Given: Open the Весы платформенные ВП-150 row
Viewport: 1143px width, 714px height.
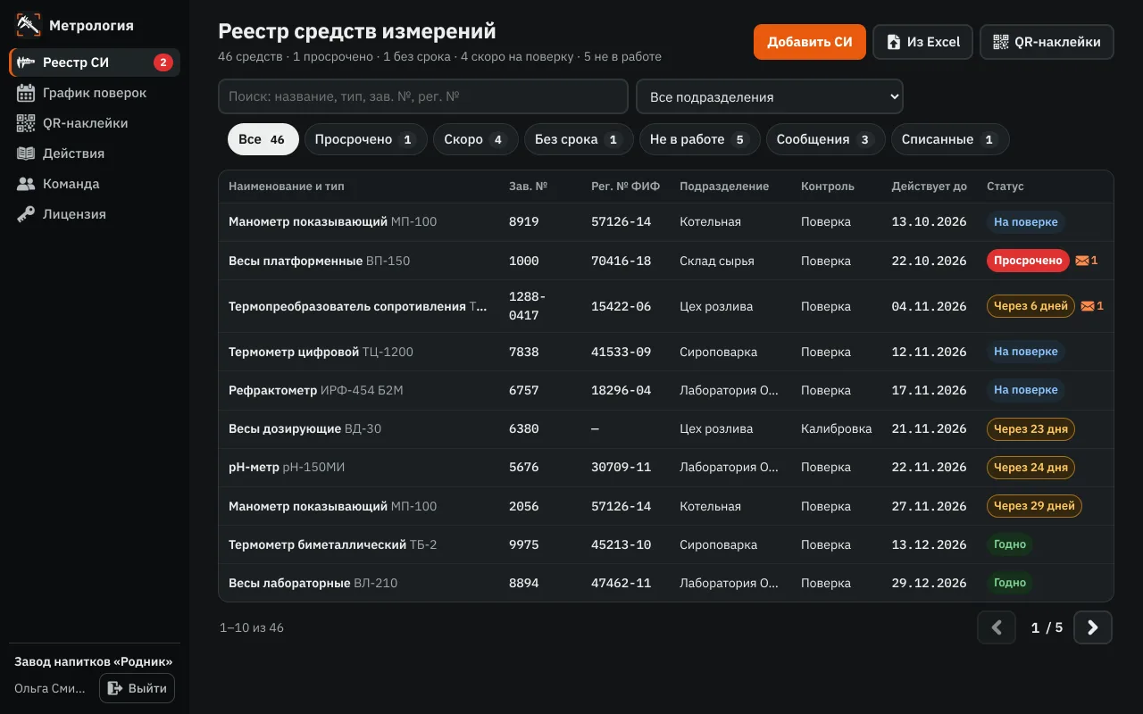Looking at the screenshot, I should coord(666,261).
